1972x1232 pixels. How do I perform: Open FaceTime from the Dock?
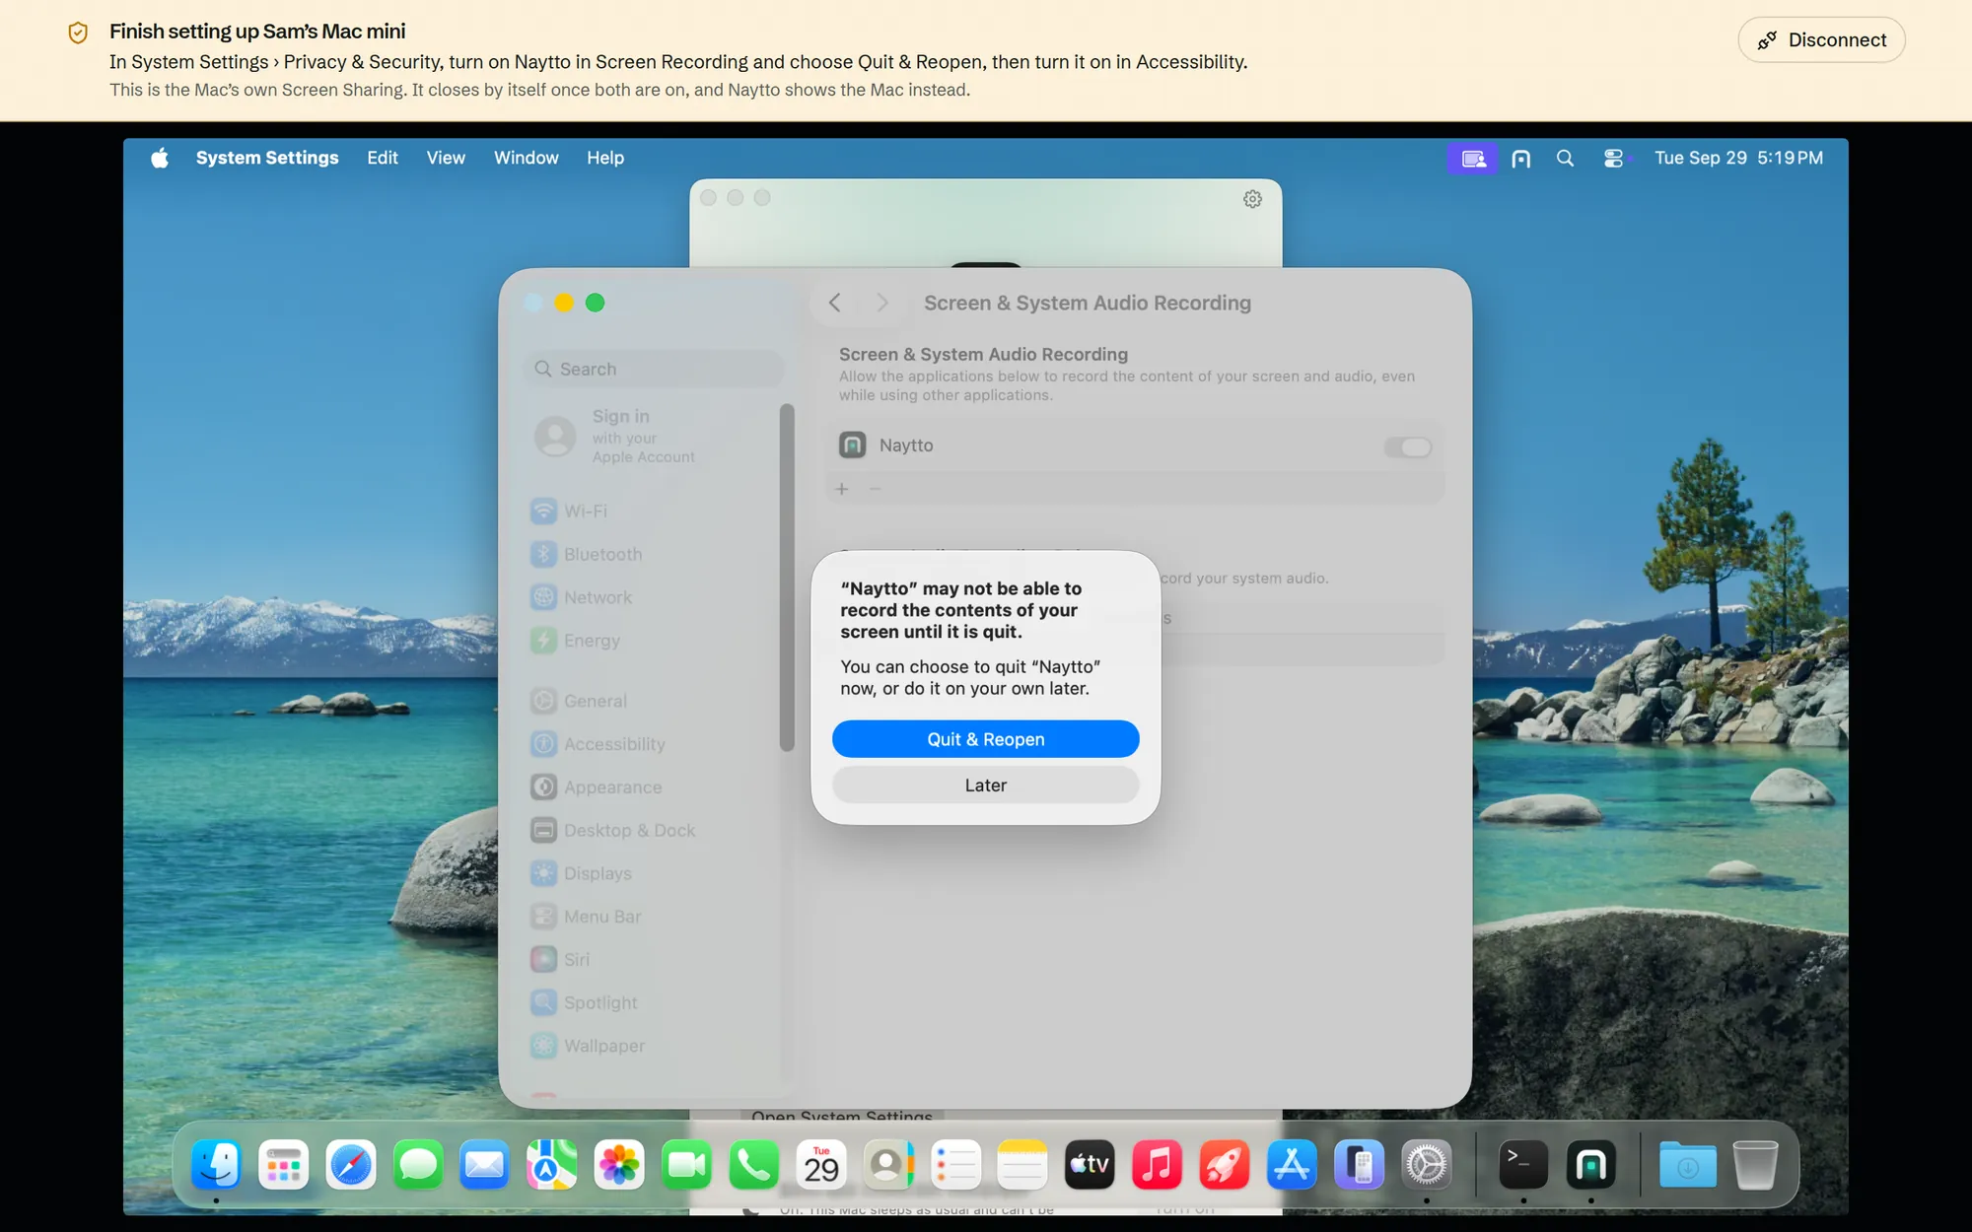pyautogui.click(x=687, y=1166)
